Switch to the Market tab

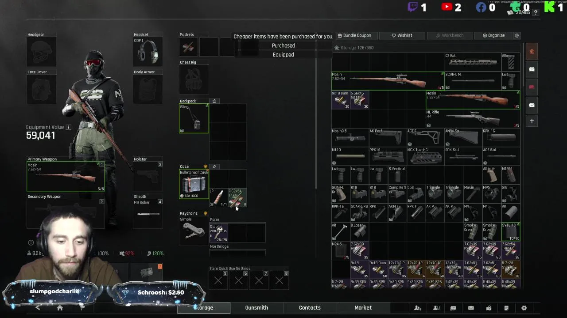click(363, 307)
